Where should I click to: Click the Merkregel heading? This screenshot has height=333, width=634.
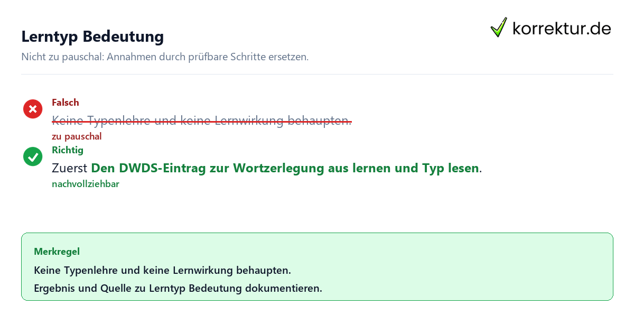point(57,252)
